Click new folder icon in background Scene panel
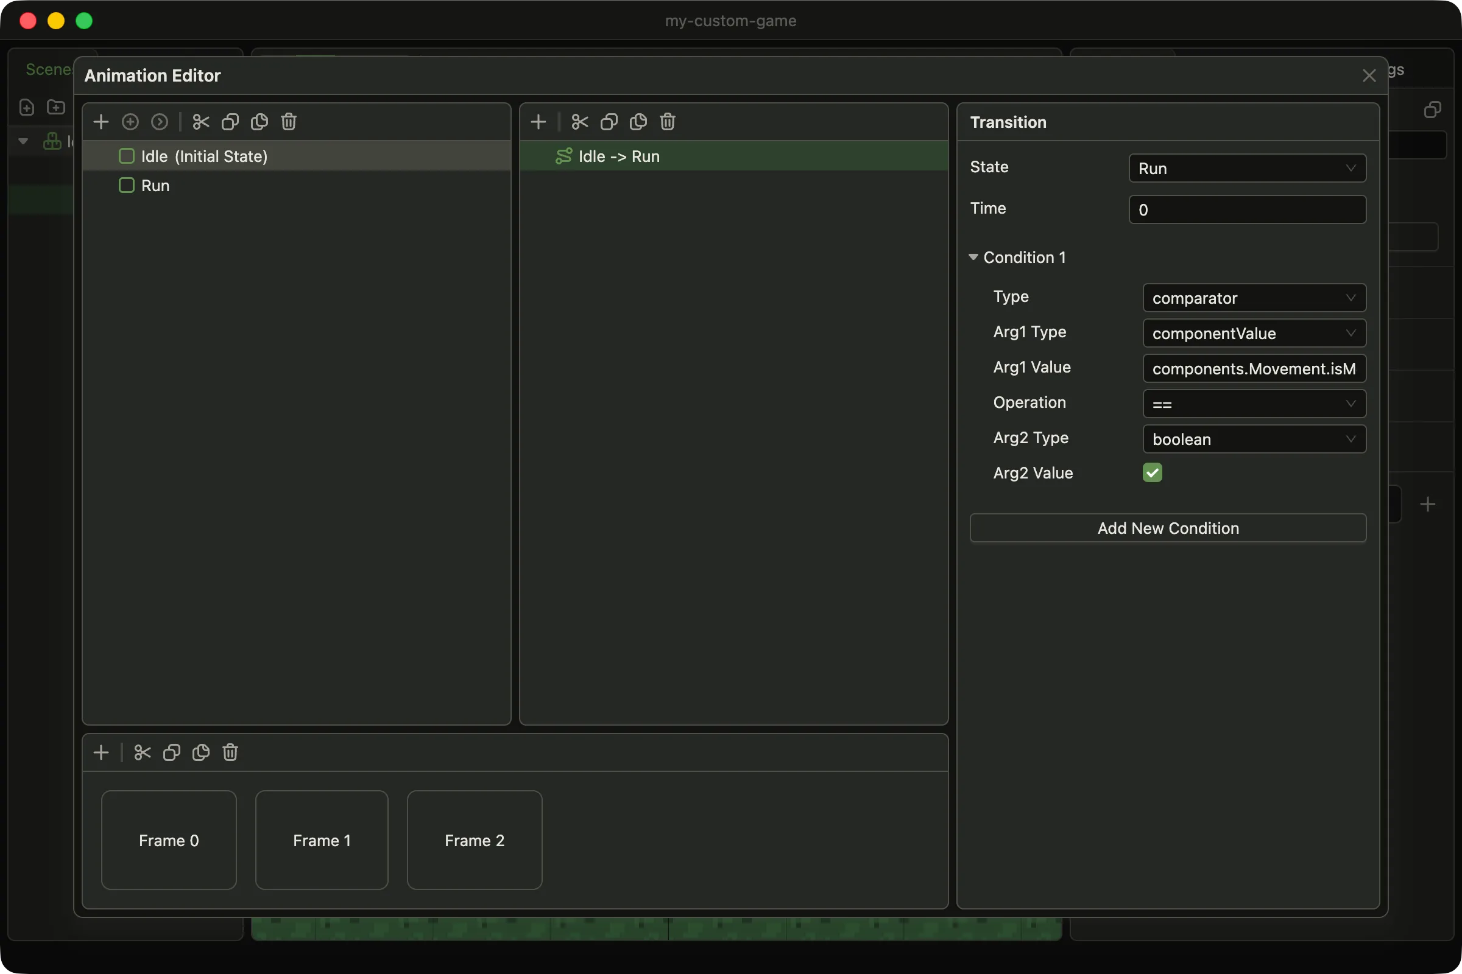Viewport: 1462px width, 974px height. tap(56, 108)
